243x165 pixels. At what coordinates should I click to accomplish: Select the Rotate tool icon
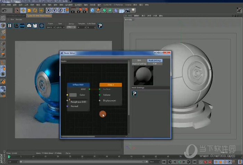tap(35, 10)
